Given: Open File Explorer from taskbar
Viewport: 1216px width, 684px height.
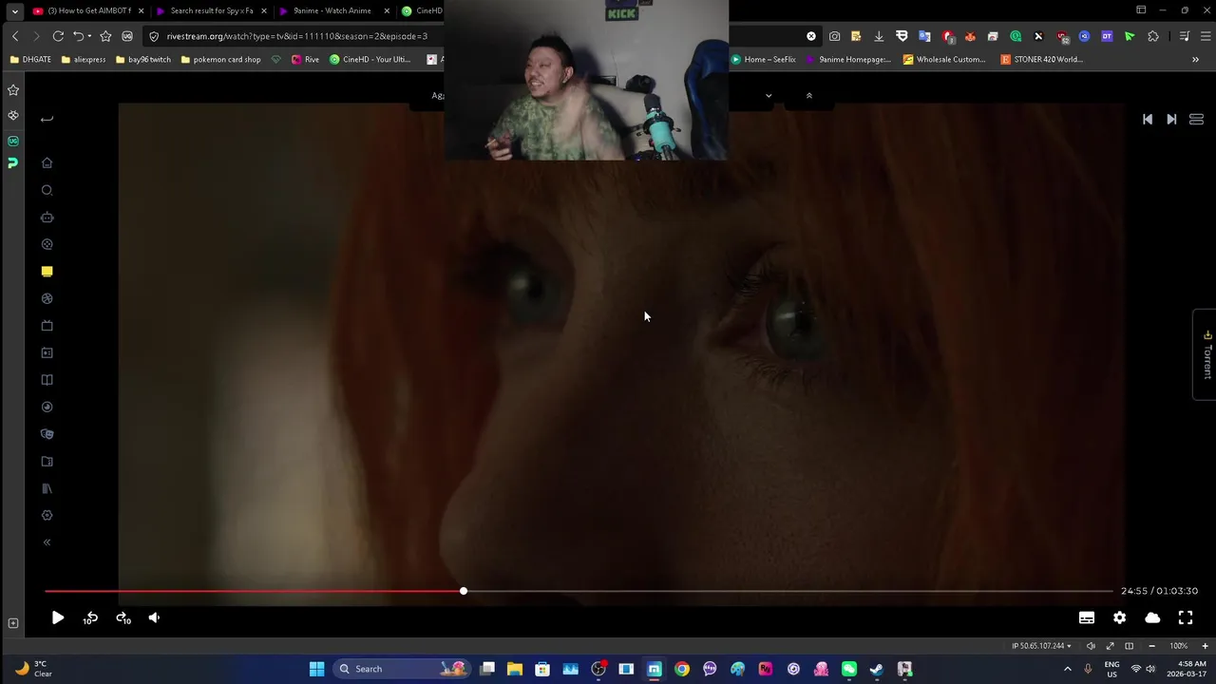Looking at the screenshot, I should point(515,669).
